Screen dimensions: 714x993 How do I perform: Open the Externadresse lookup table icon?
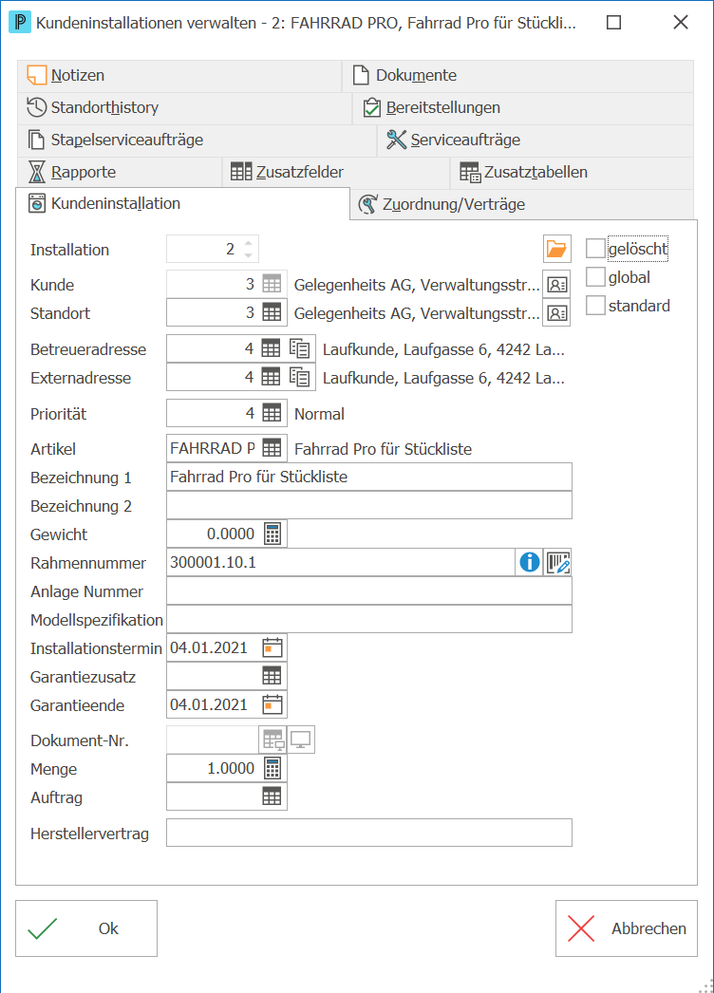[x=271, y=377]
